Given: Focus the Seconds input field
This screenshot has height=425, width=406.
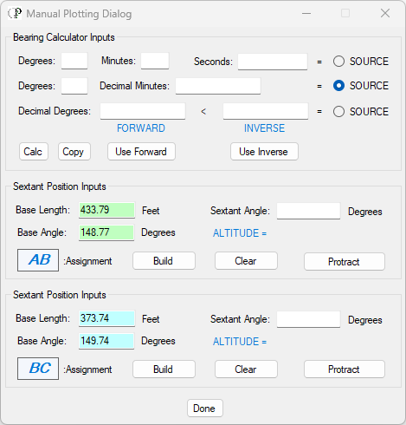Looking at the screenshot, I should (x=273, y=62).
